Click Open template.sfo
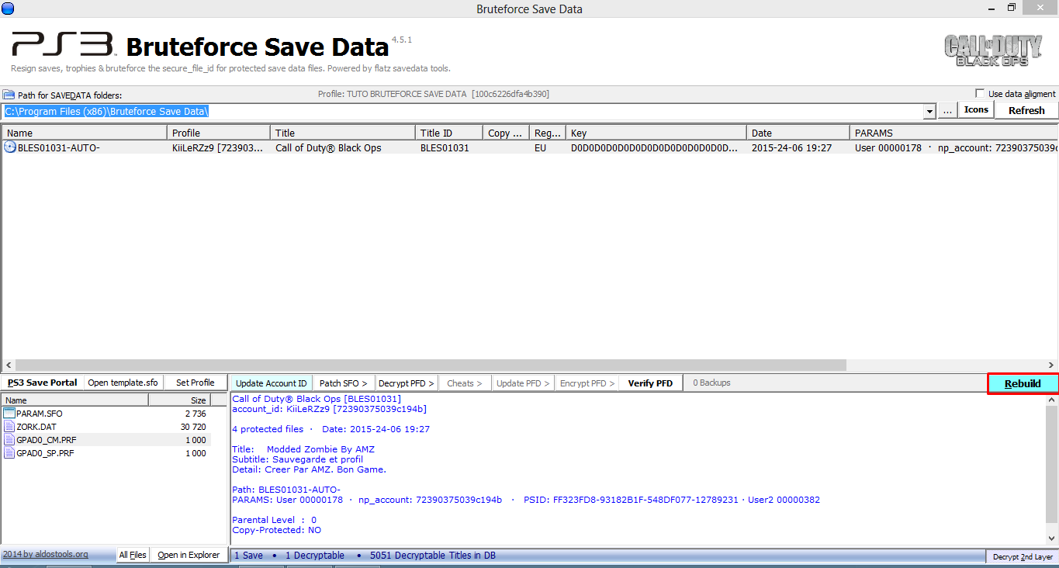1059x568 pixels. (x=123, y=383)
